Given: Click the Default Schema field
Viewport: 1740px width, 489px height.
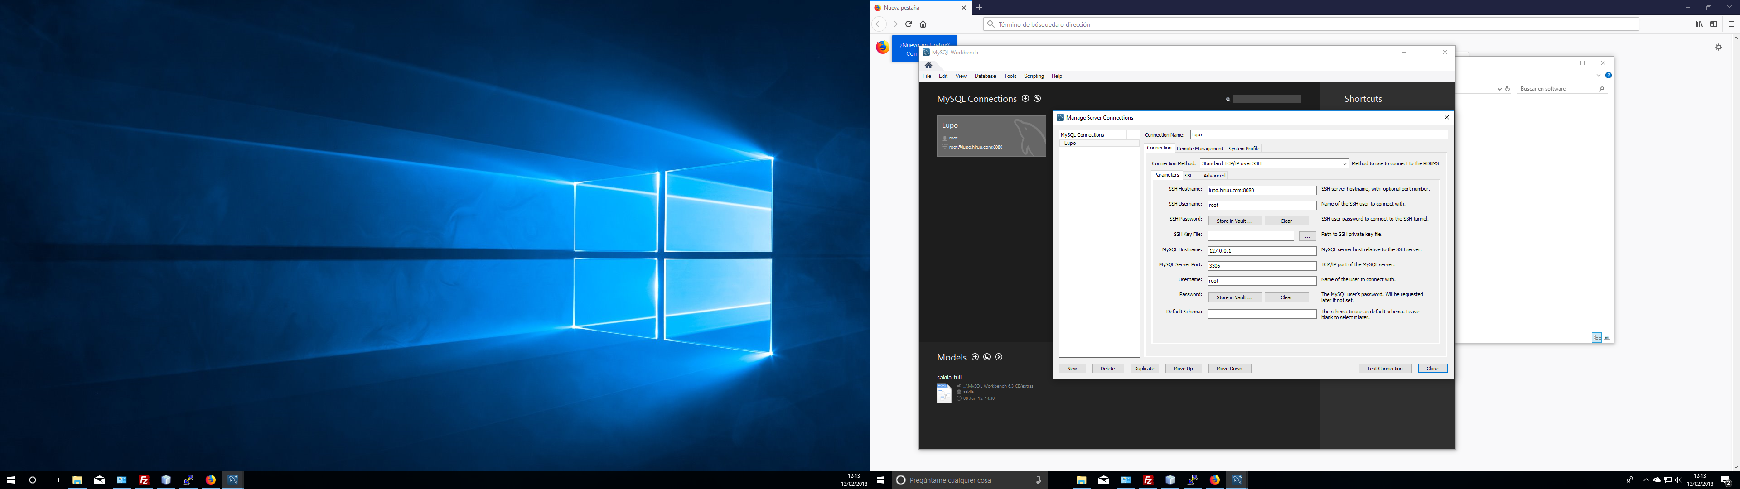Looking at the screenshot, I should [1262, 314].
